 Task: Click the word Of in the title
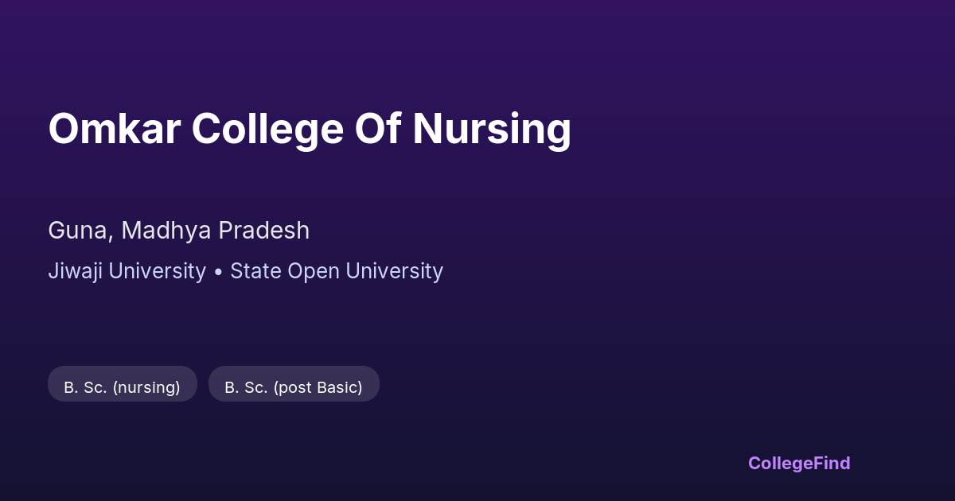click(x=378, y=128)
